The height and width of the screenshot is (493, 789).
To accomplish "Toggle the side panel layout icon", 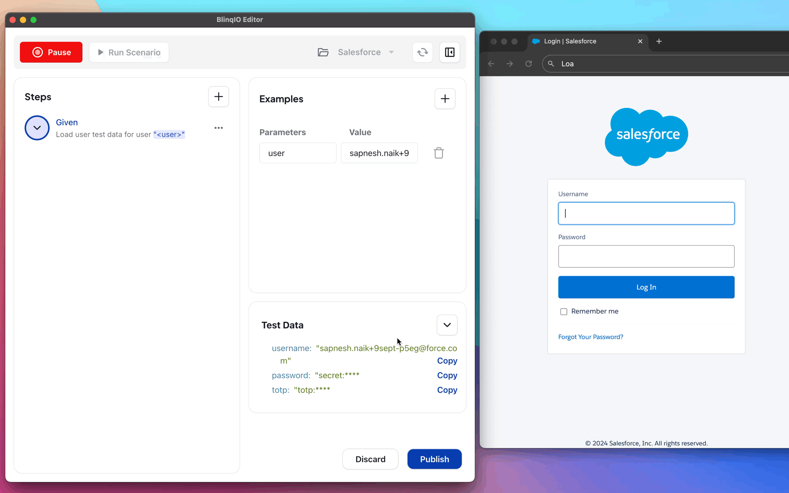I will pyautogui.click(x=450, y=52).
